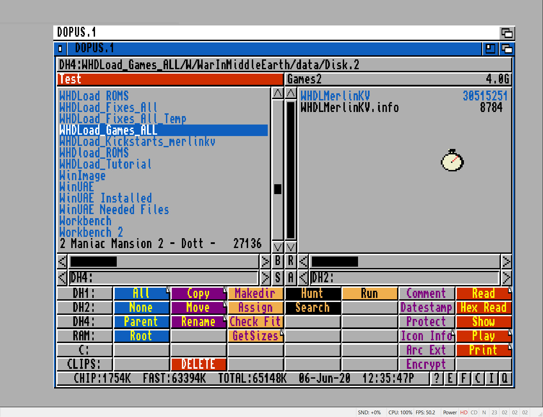
Task: Click the DOPUS.1 window zoom gadget
Action: (490, 49)
